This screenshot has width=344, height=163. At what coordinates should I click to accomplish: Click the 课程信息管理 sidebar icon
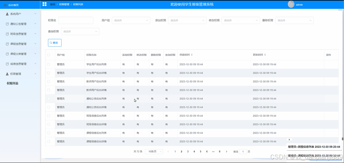pos(7,44)
